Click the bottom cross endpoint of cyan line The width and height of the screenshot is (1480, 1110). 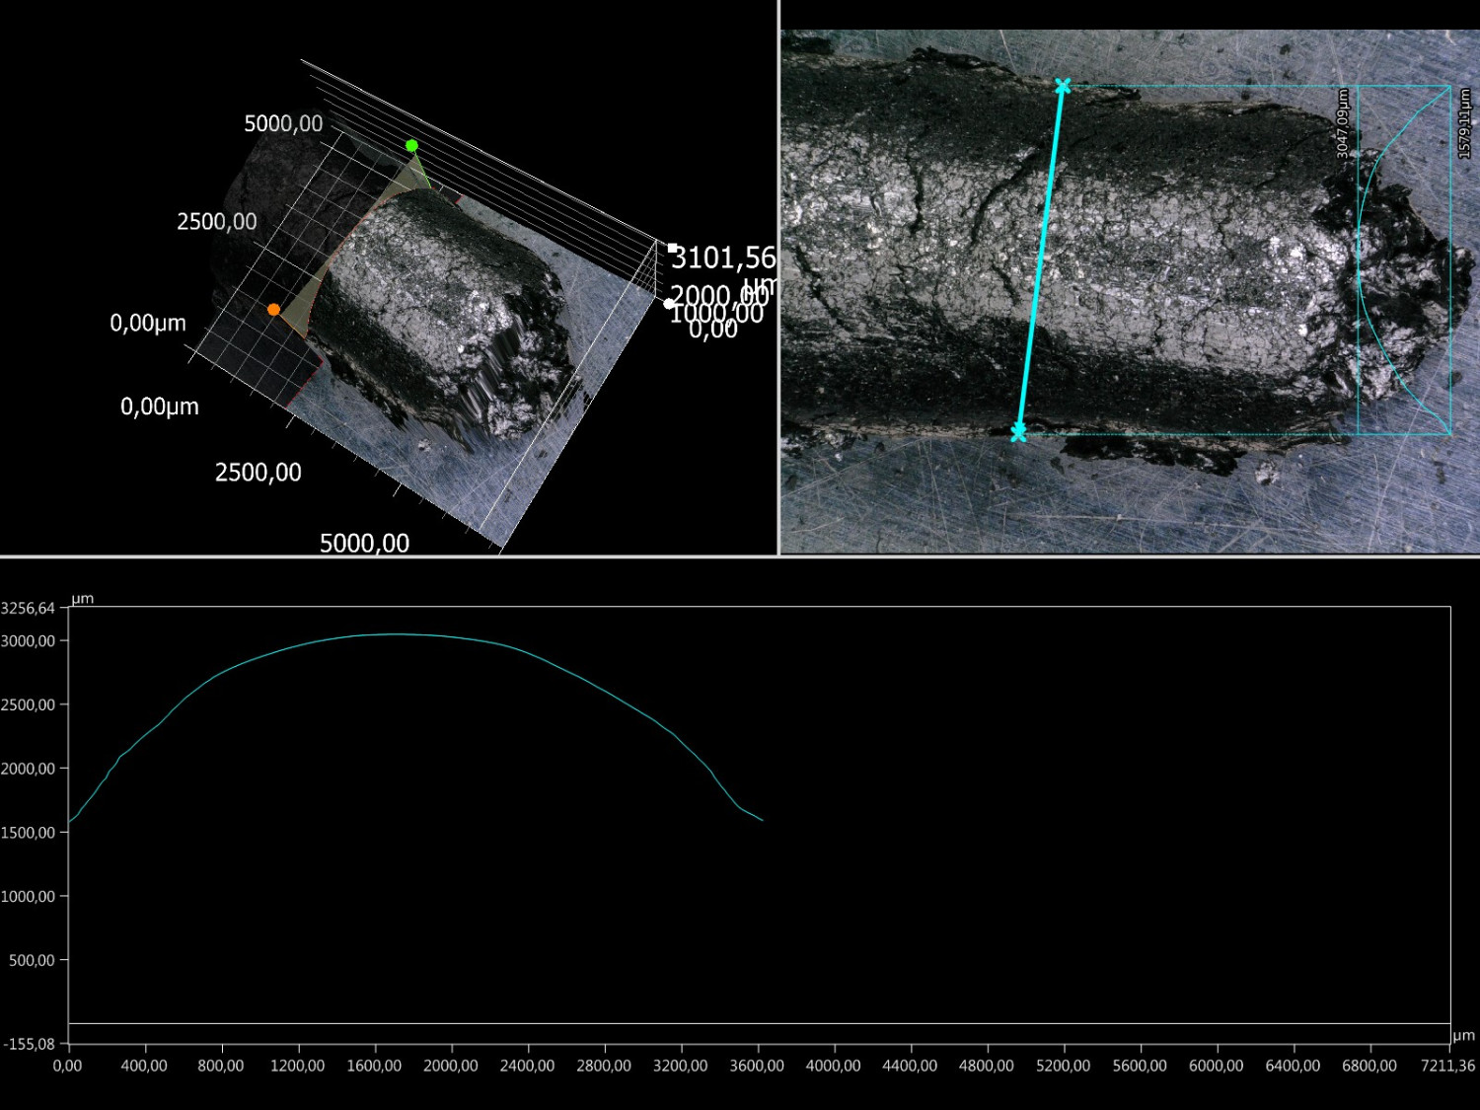(1018, 432)
